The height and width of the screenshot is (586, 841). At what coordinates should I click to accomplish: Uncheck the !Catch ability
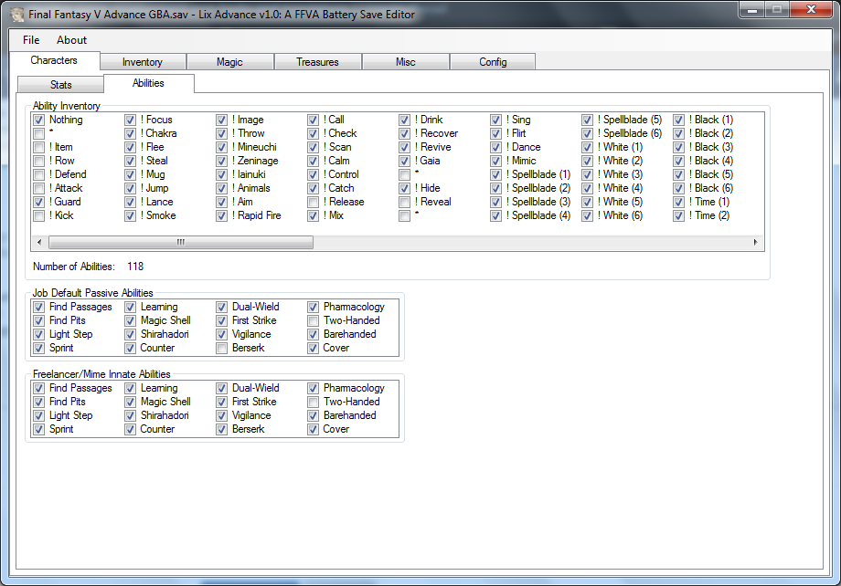pyautogui.click(x=314, y=188)
